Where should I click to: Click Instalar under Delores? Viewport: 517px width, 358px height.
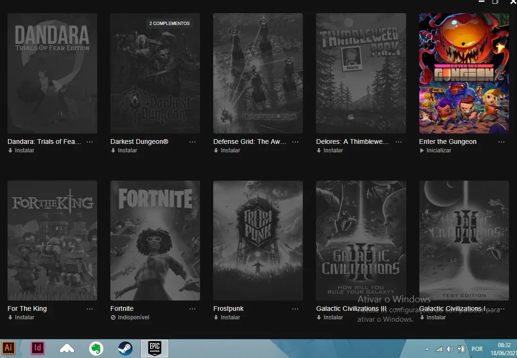[x=330, y=150]
